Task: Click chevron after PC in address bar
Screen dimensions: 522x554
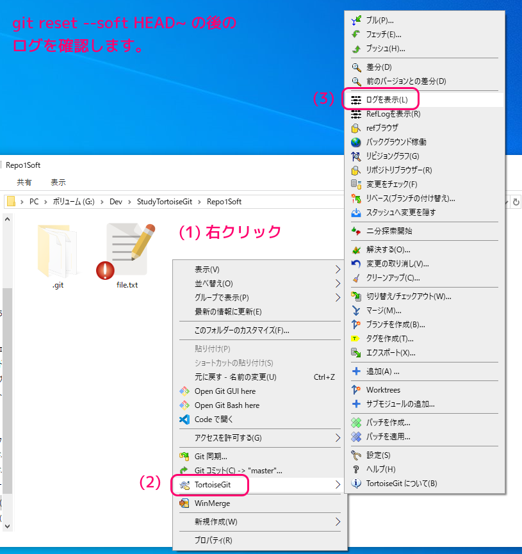Action: point(45,202)
